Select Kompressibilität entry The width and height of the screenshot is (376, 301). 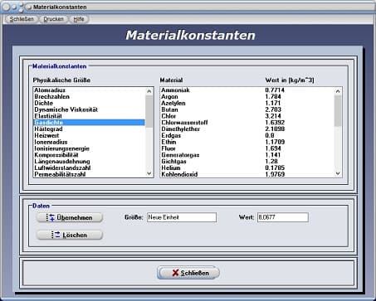pyautogui.click(x=89, y=155)
